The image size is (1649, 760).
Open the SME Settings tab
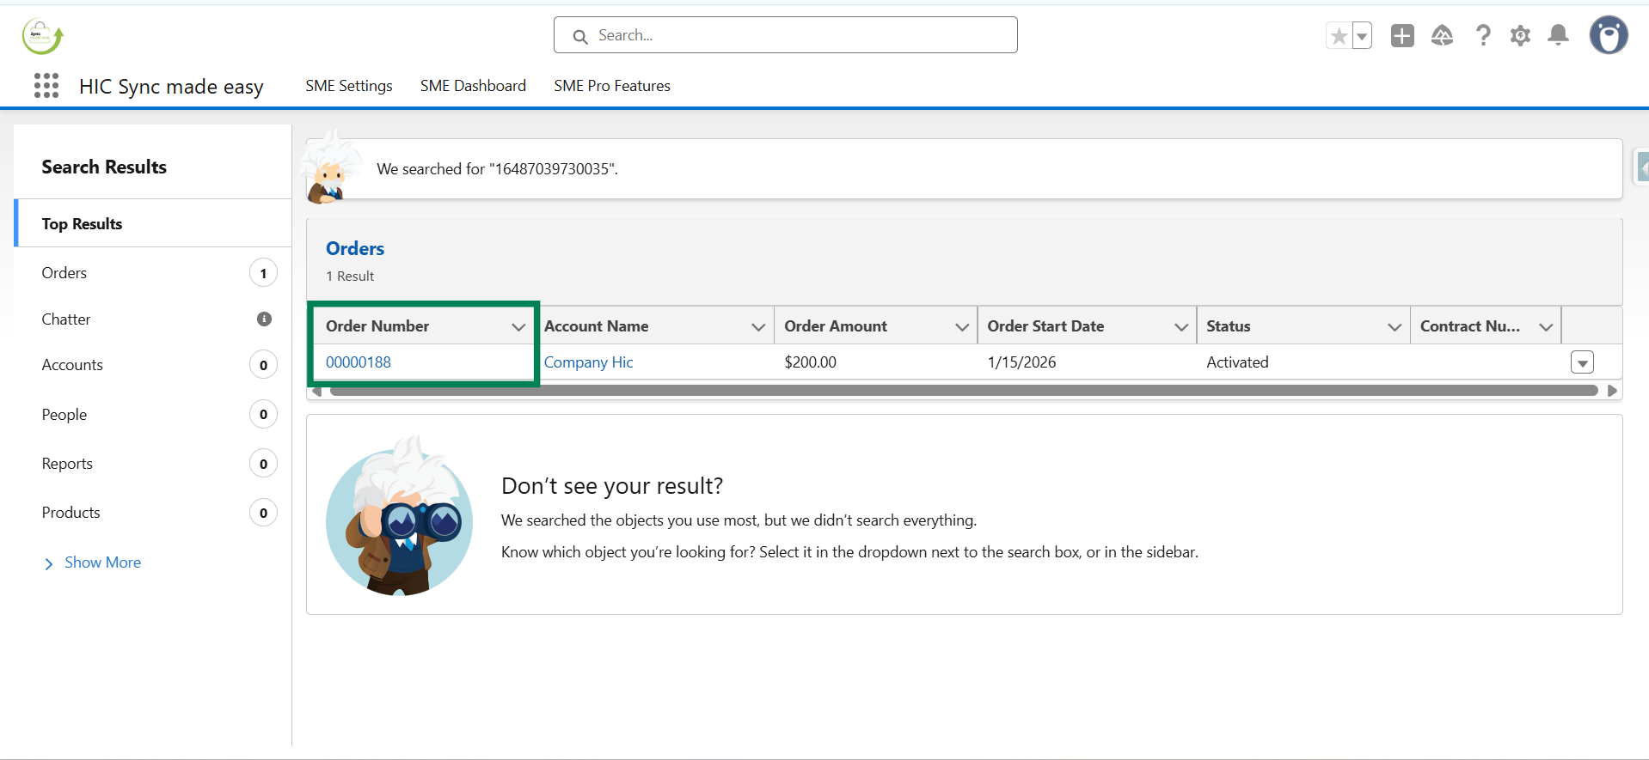tap(349, 86)
